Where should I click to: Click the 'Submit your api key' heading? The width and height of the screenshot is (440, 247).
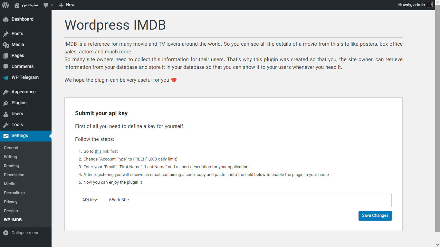[101, 113]
